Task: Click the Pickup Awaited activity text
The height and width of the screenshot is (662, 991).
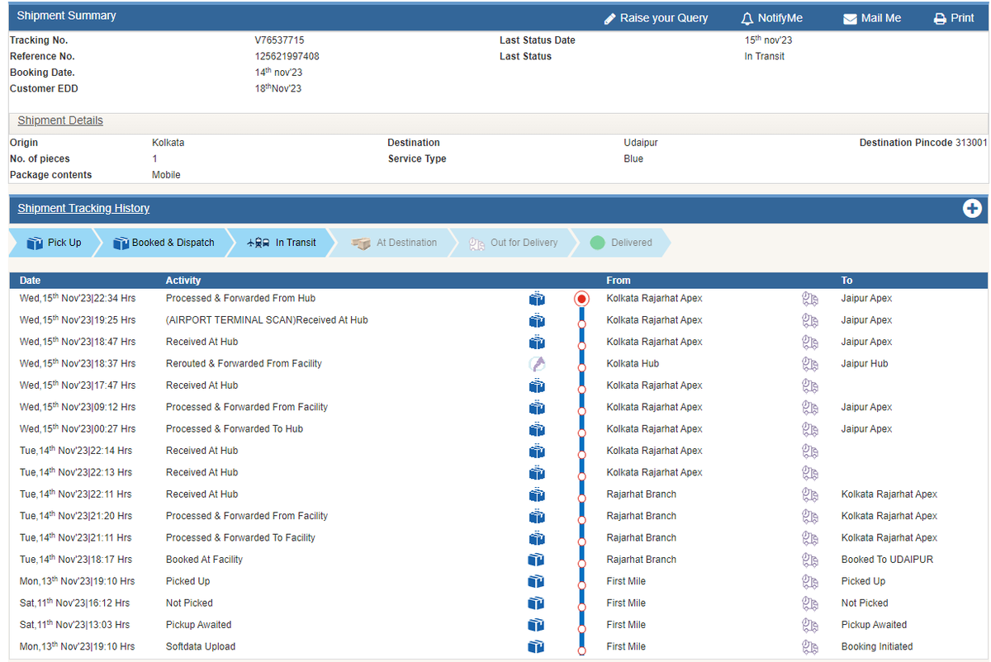Action: click(198, 625)
